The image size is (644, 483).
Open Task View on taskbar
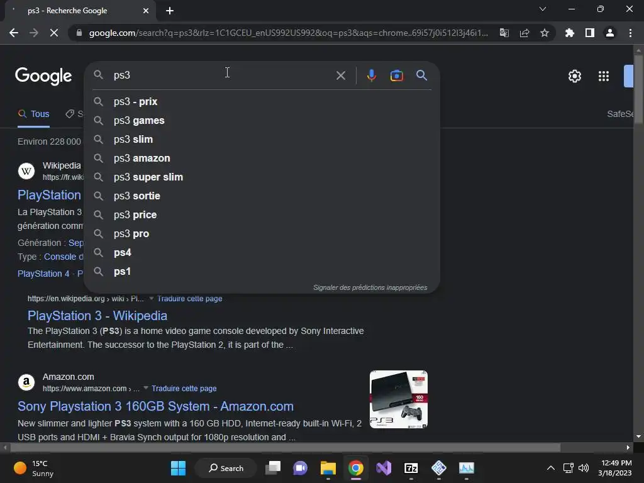(273, 468)
